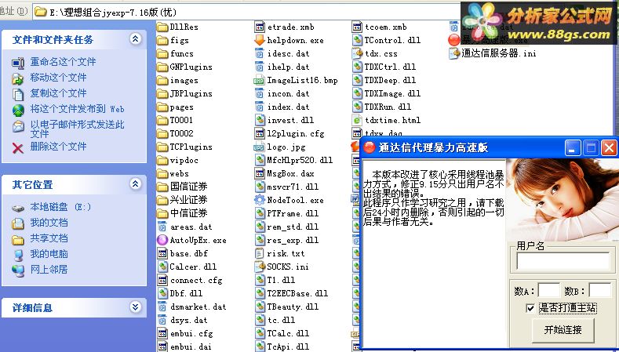Click the NodeTool.exe gear icon

tap(260, 200)
